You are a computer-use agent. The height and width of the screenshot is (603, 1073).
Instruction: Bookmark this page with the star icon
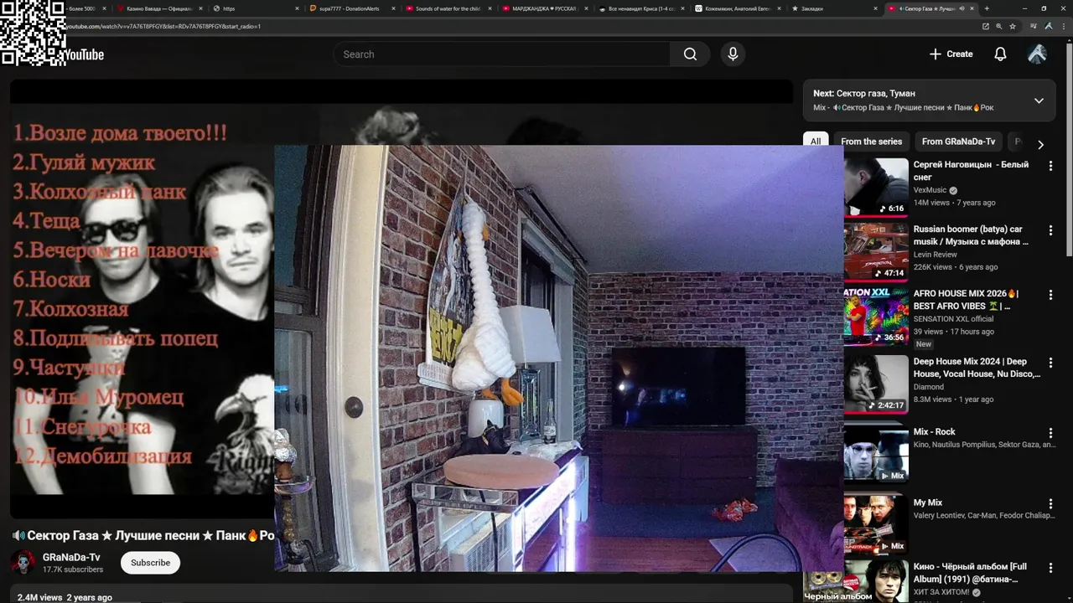coord(1013,26)
